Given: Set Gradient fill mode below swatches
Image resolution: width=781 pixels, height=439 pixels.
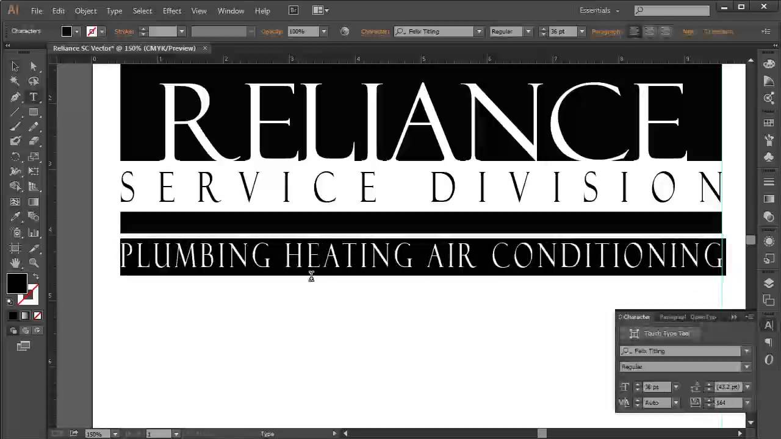Looking at the screenshot, I should pyautogui.click(x=25, y=316).
